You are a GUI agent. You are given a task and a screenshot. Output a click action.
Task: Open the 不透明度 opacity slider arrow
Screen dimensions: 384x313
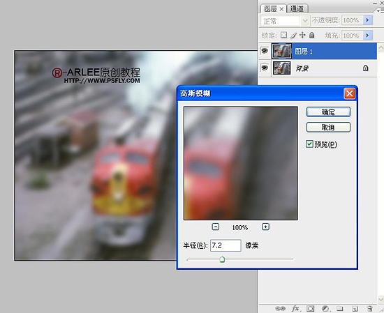[x=367, y=20]
